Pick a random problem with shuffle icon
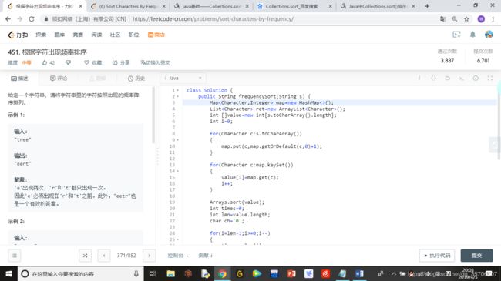The width and height of the screenshot is (501, 281). pyautogui.click(x=85, y=256)
